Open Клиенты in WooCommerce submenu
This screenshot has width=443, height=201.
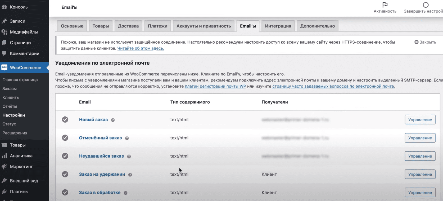tap(11, 97)
